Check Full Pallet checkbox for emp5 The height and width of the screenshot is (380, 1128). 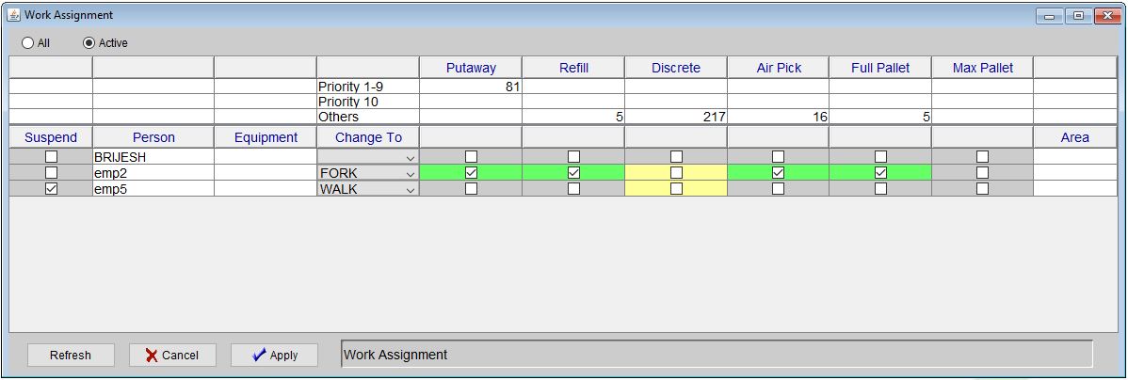click(880, 188)
